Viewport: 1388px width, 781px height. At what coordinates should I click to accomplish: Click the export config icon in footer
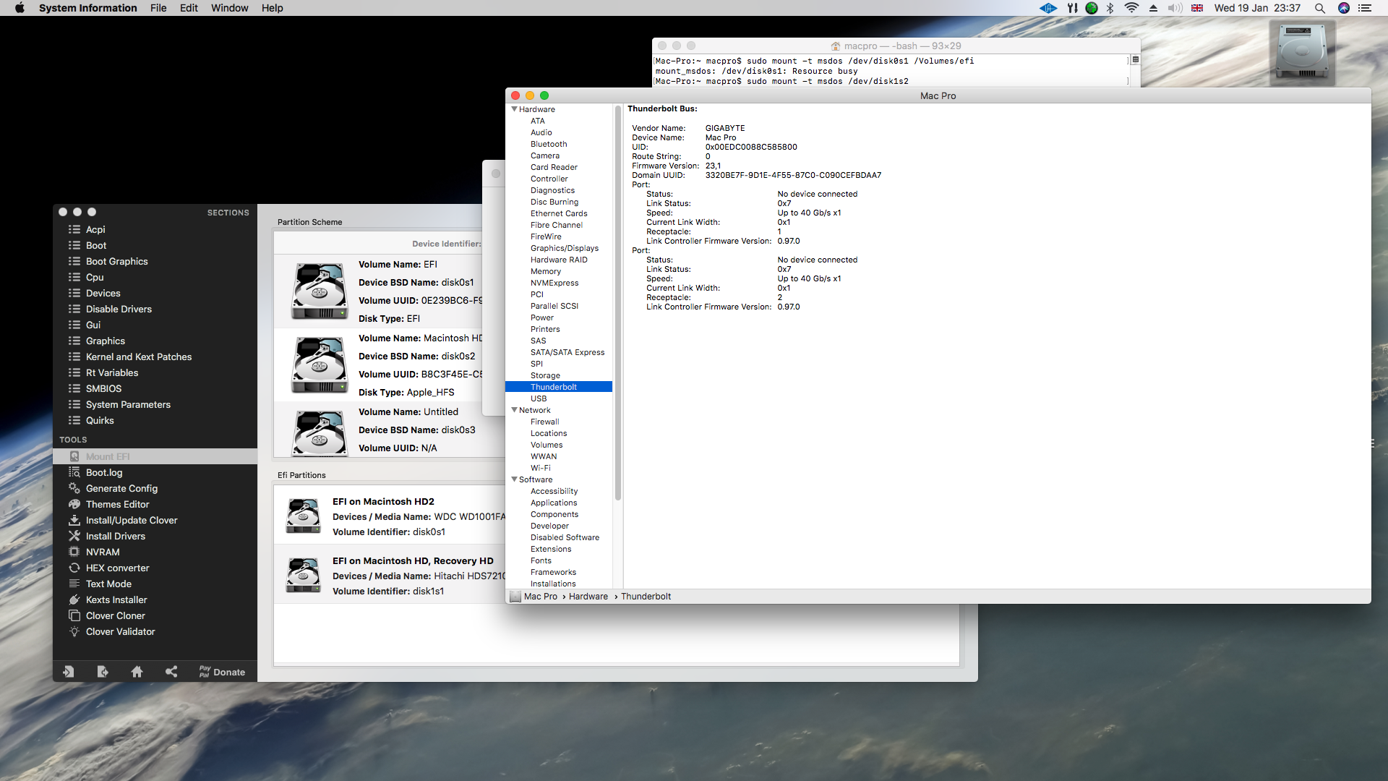pyautogui.click(x=103, y=672)
